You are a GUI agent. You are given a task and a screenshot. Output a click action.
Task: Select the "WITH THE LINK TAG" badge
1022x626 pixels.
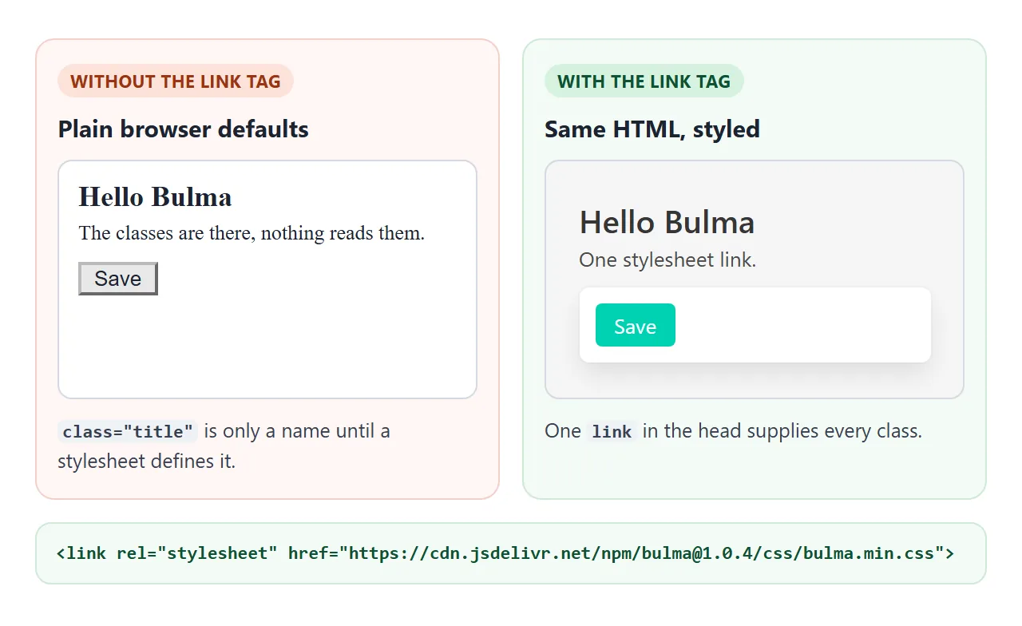(644, 81)
